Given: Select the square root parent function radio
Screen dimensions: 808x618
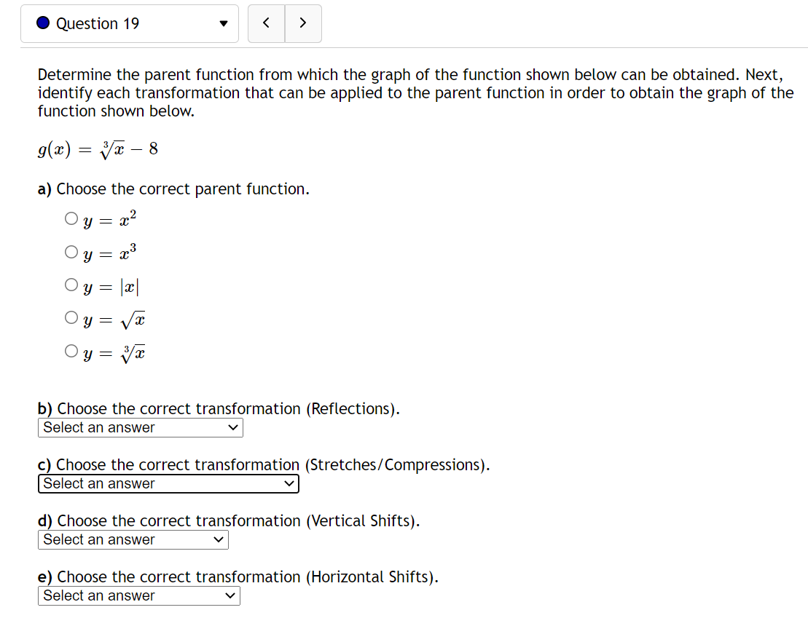Looking at the screenshot, I should point(71,317).
